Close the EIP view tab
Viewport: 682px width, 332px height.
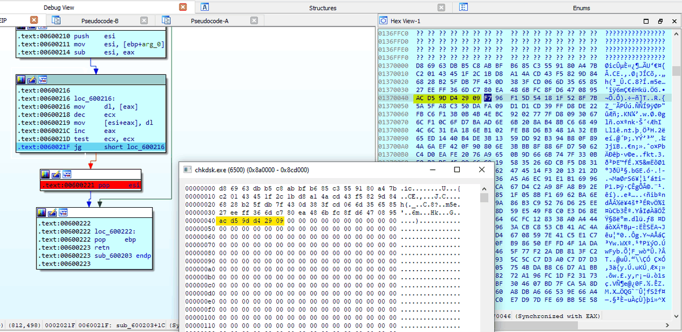pos(34,20)
